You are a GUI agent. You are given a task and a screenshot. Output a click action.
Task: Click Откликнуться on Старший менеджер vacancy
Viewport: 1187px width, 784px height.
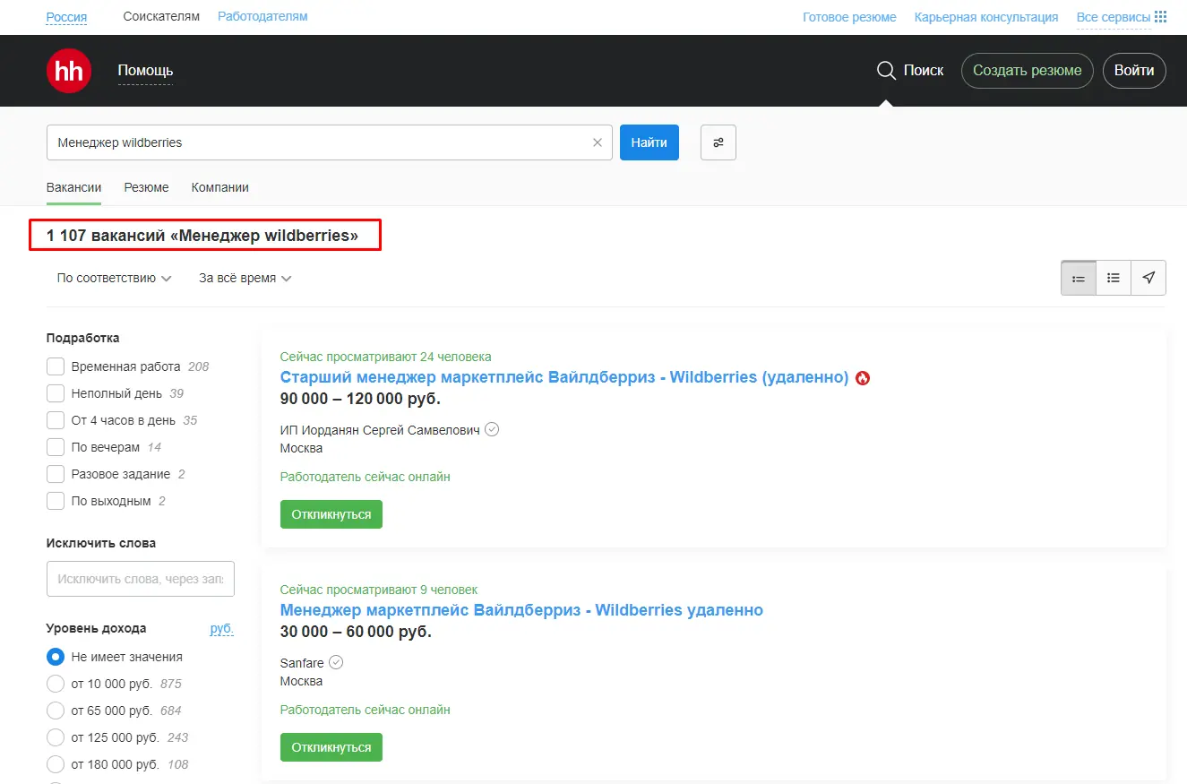(x=331, y=514)
